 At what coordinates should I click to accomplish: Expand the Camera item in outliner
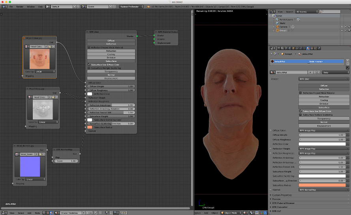coord(274,26)
